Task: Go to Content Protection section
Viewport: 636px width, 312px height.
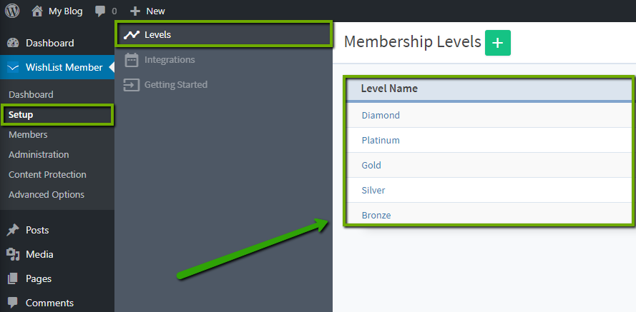Action: [x=47, y=174]
